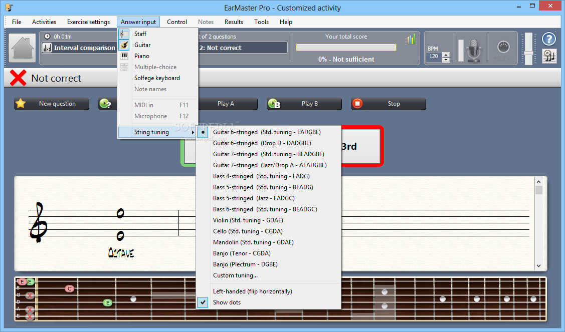Click the Play A button
Screen dimensions: 565x332
(228, 104)
